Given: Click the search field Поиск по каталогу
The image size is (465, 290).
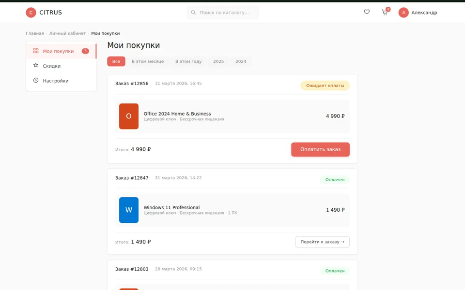Looking at the screenshot, I should [223, 13].
